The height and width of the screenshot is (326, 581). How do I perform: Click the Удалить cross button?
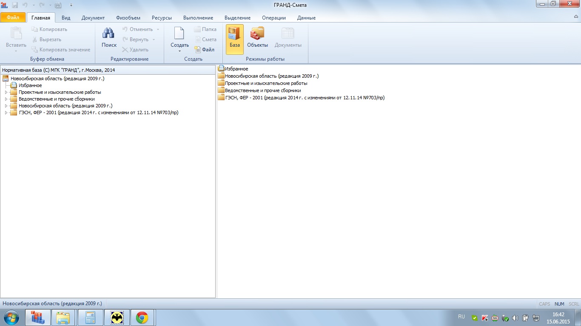click(x=135, y=50)
